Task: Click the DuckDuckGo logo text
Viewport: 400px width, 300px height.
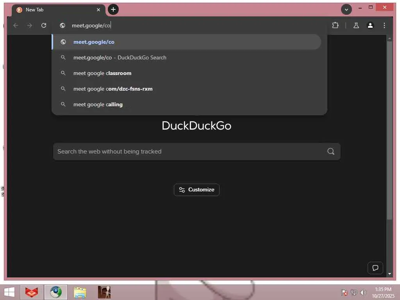Action: tap(196, 126)
